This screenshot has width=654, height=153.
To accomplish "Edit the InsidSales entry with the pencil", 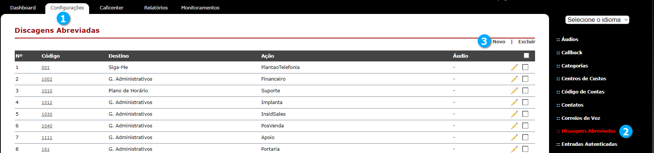I will point(514,114).
